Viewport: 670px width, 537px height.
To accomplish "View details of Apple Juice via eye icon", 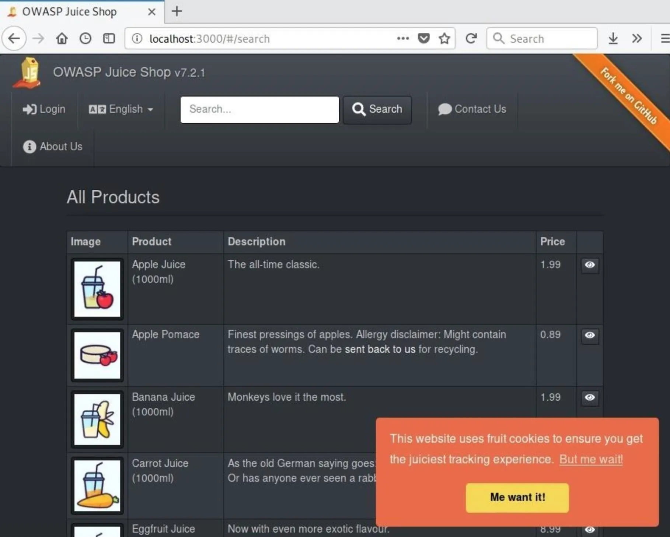I will (590, 265).
